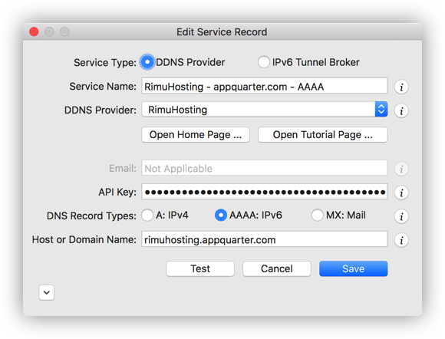Click Open Home Page button
The width and height of the screenshot is (445, 339).
(x=196, y=135)
